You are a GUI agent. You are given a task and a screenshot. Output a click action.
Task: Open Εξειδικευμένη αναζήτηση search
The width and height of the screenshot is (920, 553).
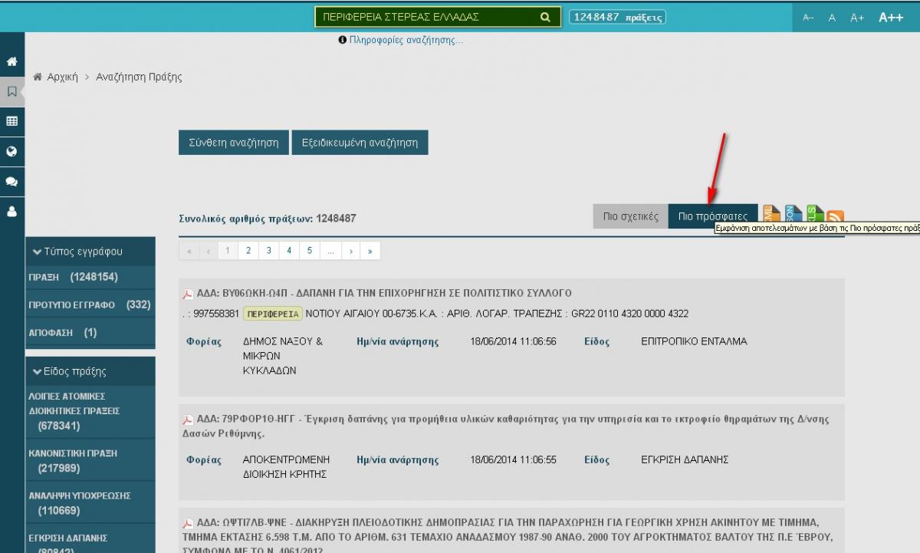click(360, 143)
